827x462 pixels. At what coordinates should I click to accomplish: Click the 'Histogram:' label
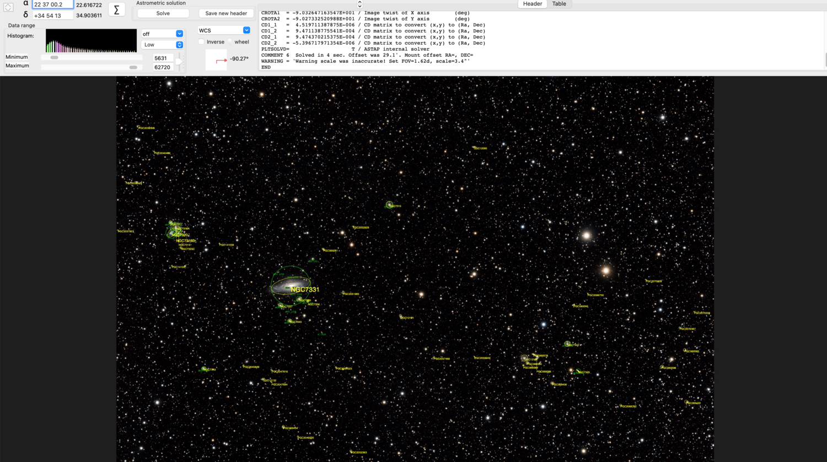(20, 36)
